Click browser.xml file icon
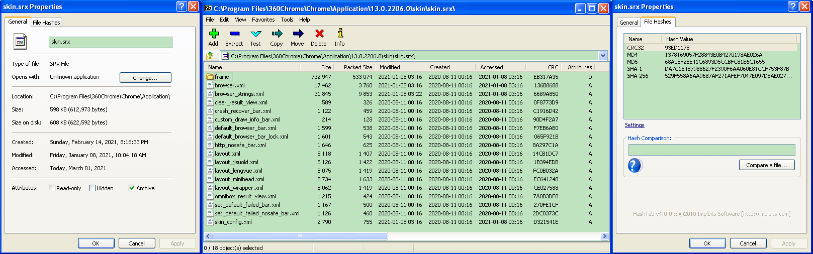This screenshot has width=813, height=254. click(x=210, y=85)
